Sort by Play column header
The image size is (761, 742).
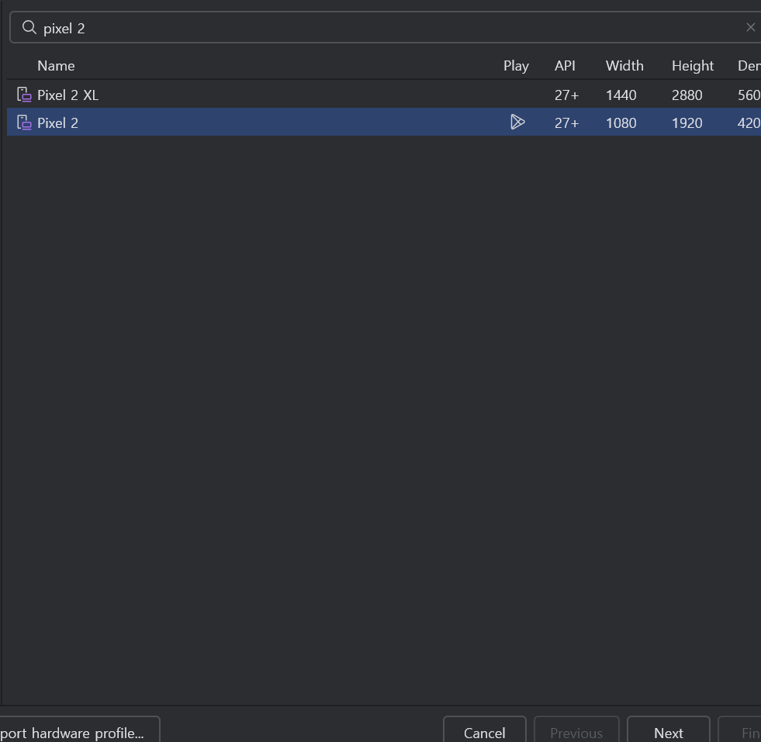click(x=516, y=66)
